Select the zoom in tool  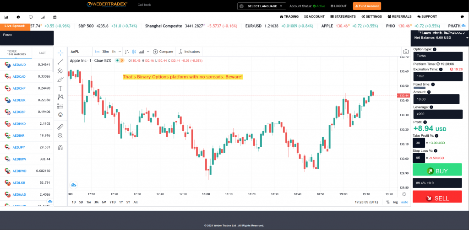pyautogui.click(x=60, y=135)
